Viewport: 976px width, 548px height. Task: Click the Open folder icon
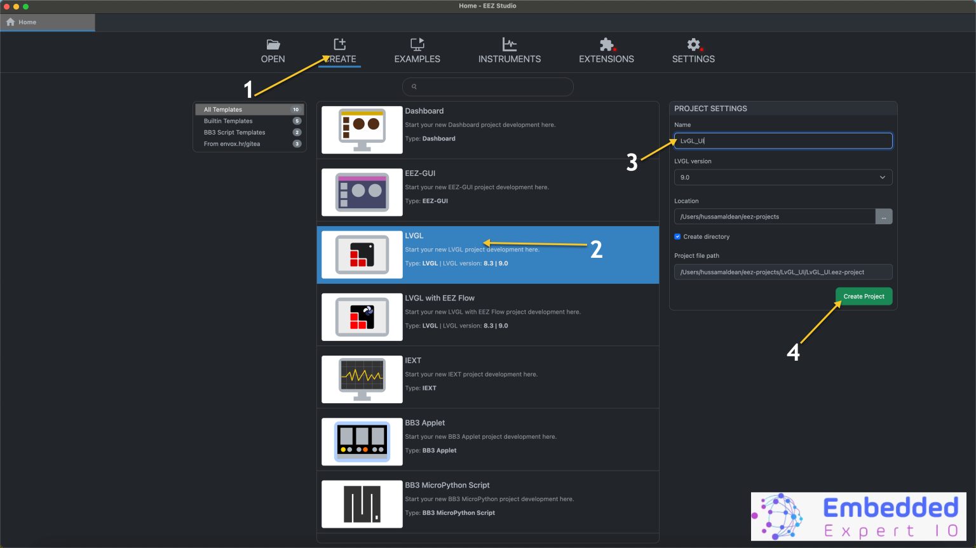[x=273, y=44]
